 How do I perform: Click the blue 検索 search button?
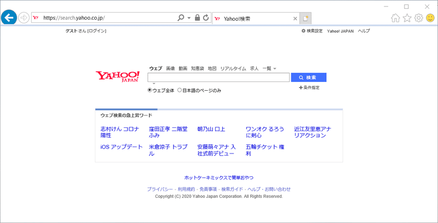[x=309, y=78]
